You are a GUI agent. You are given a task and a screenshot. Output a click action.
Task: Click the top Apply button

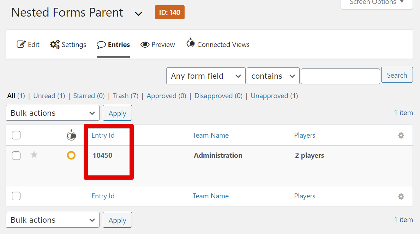pos(117,113)
